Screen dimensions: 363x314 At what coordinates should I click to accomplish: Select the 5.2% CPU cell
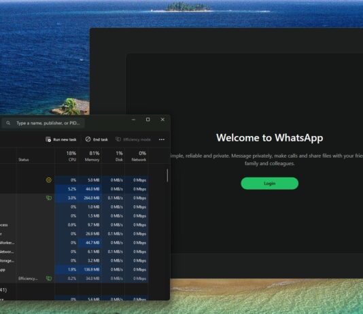(67, 189)
